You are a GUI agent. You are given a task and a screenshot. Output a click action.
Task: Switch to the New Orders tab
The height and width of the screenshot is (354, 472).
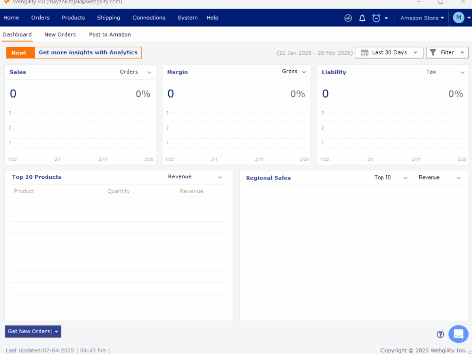[60, 35]
